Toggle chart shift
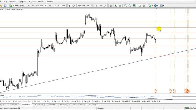This screenshot has height=110, width=196. click(144, 5)
